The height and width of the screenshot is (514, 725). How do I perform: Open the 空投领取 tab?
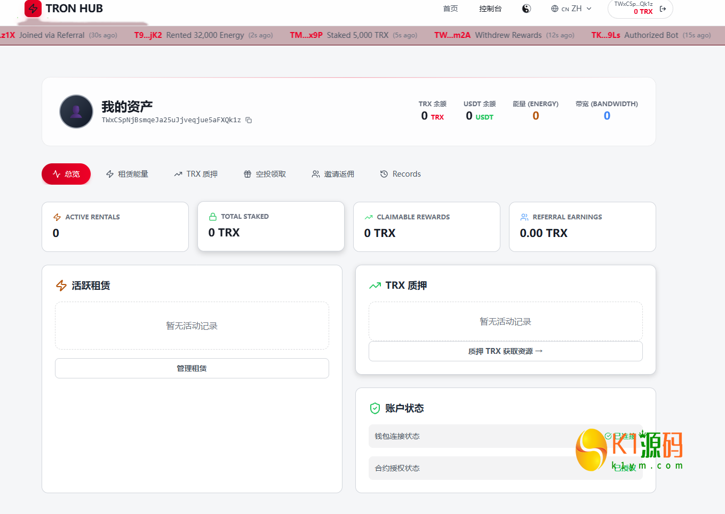coord(265,174)
